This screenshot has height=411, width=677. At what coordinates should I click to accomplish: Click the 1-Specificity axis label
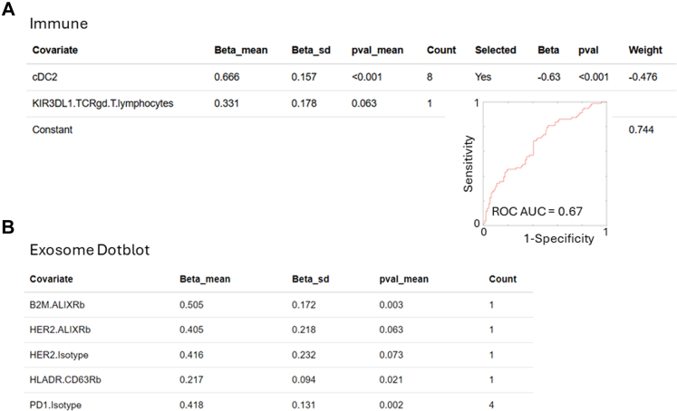(x=558, y=238)
